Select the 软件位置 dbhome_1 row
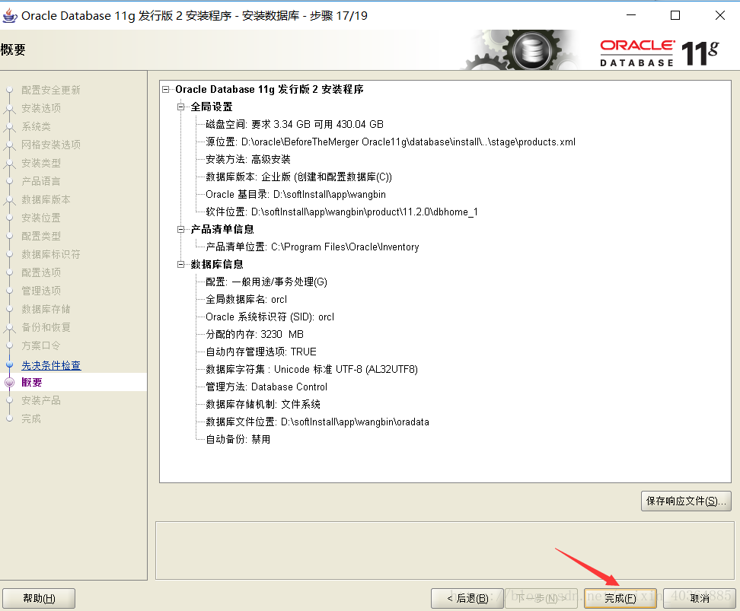This screenshot has width=740, height=611. (x=342, y=212)
